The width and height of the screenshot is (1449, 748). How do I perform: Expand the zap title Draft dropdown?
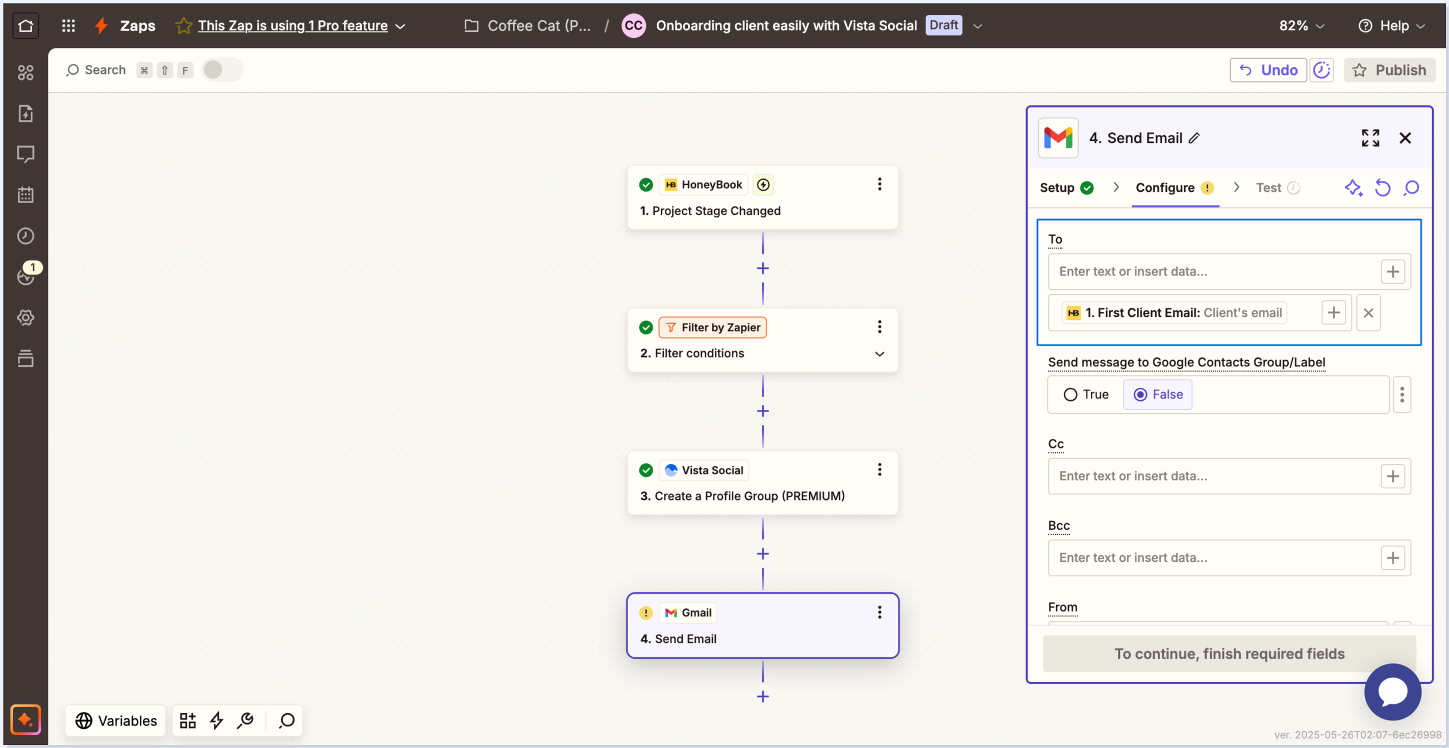click(978, 27)
